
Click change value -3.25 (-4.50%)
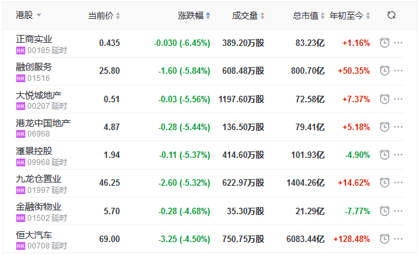(x=184, y=239)
